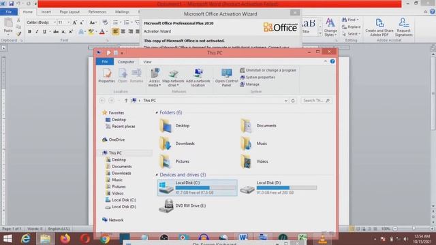
Task: Click Find in Word Editing group
Action: click(350, 20)
